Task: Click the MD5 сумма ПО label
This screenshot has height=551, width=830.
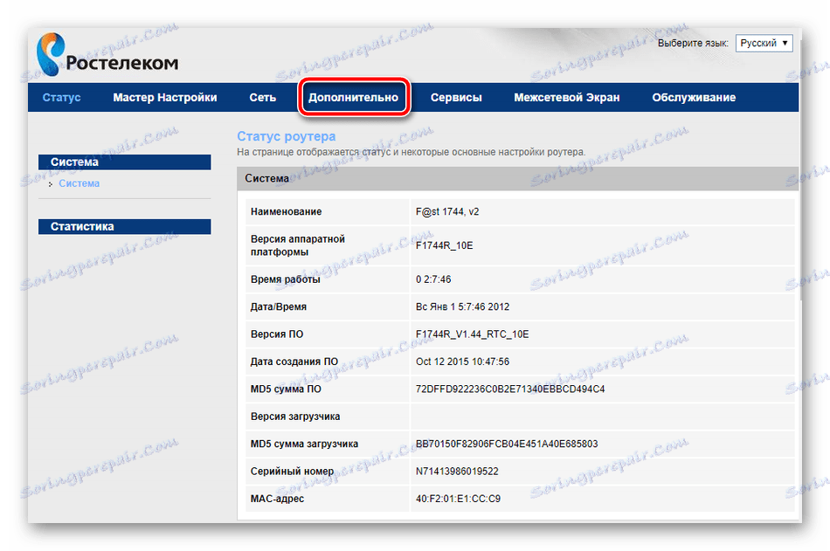Action: coord(286,389)
